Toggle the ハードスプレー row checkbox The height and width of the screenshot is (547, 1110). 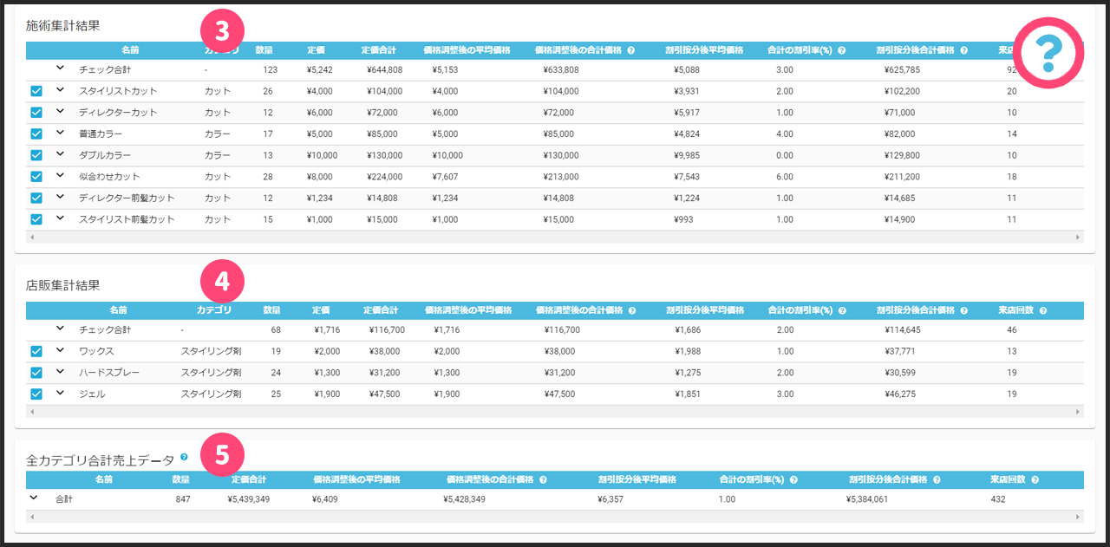(x=36, y=372)
